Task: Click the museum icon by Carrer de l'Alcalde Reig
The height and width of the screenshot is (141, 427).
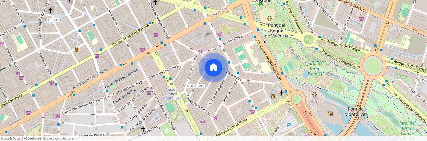Action: click(x=273, y=97)
